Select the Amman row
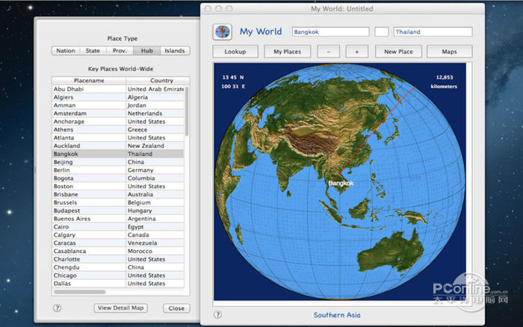Viewport: 523px width, 327px height. tap(118, 105)
